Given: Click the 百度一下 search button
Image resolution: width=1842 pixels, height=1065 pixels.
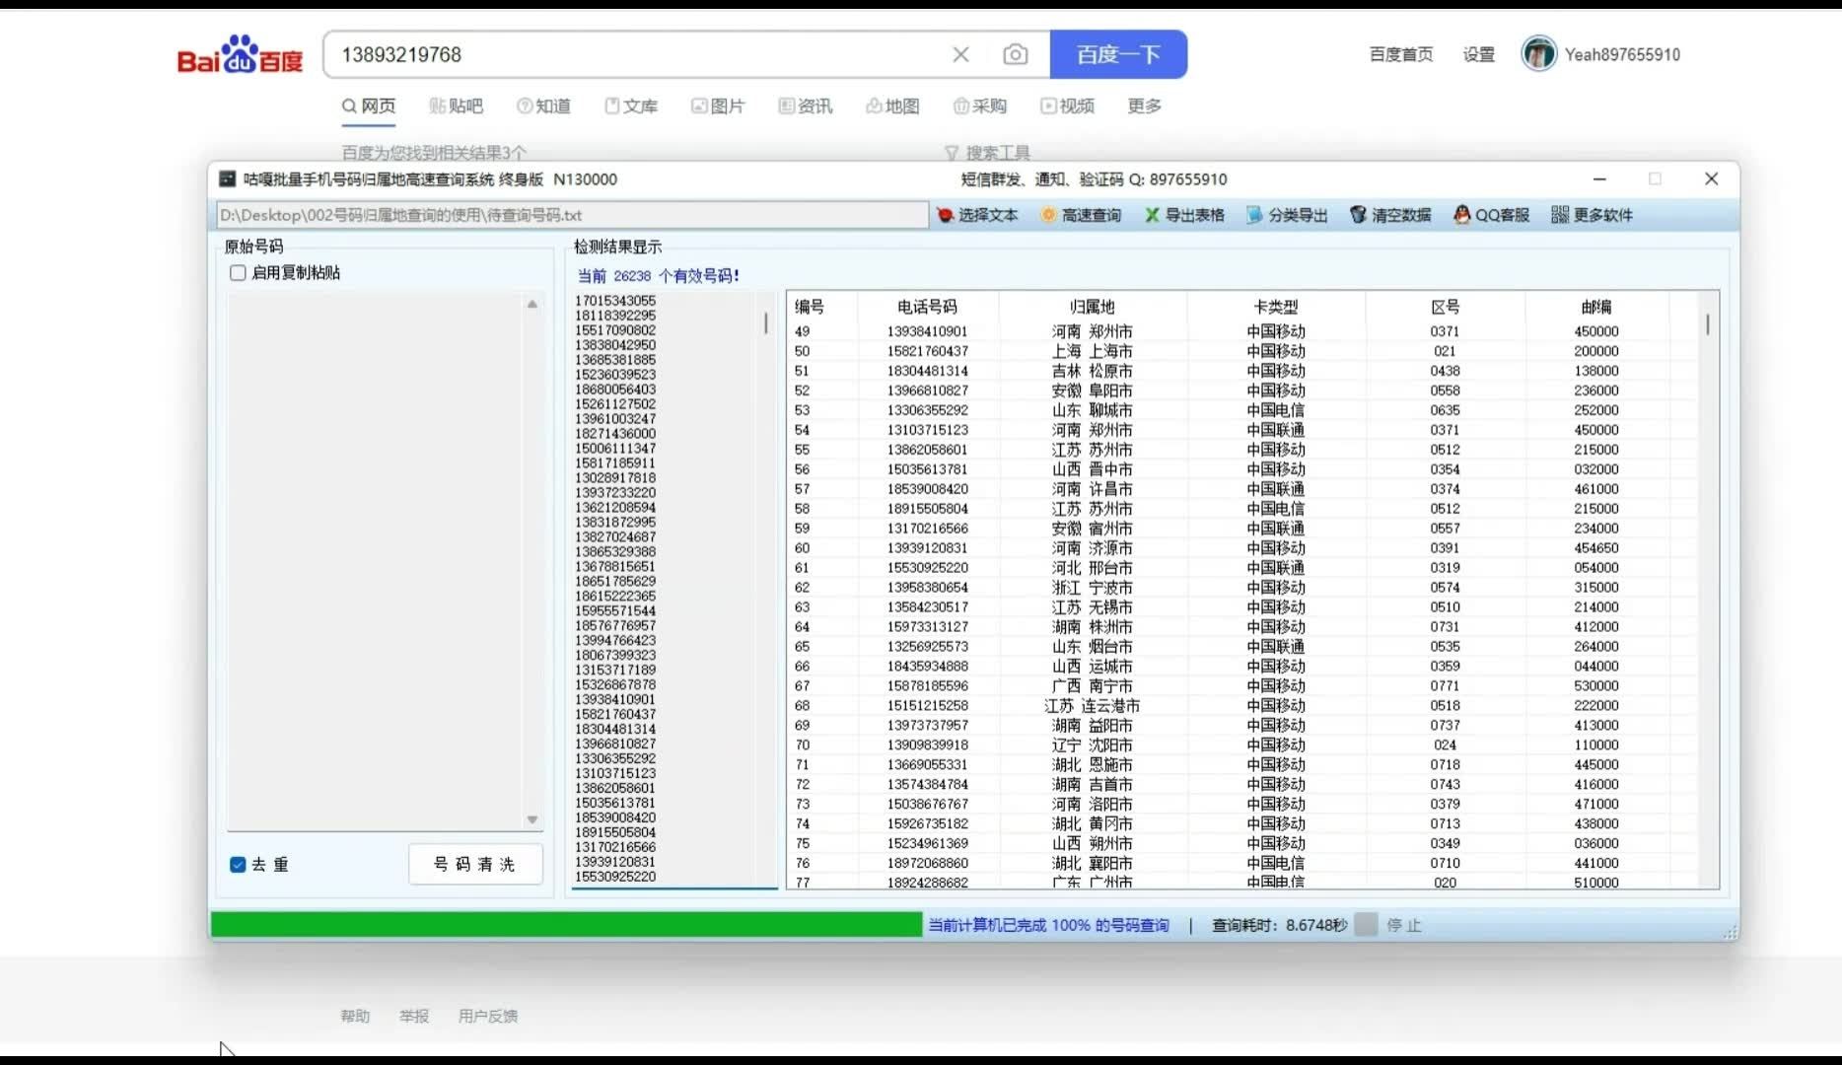Looking at the screenshot, I should point(1118,54).
